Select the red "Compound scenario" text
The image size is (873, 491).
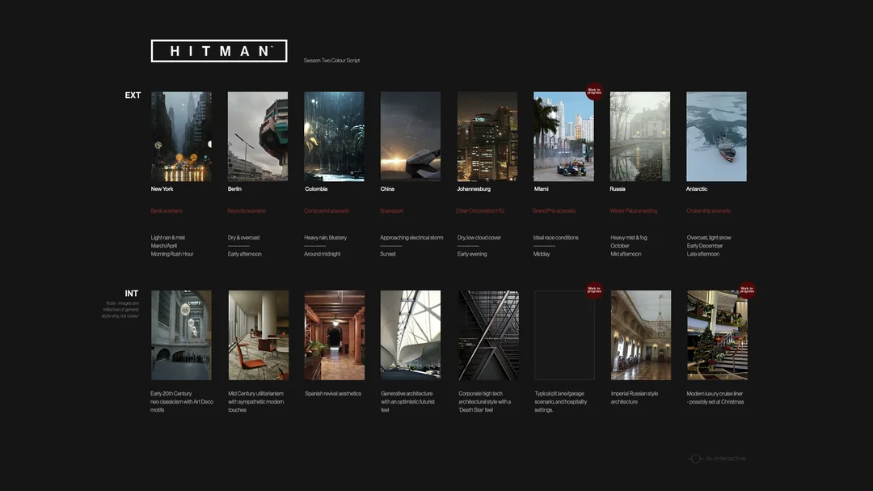(327, 210)
